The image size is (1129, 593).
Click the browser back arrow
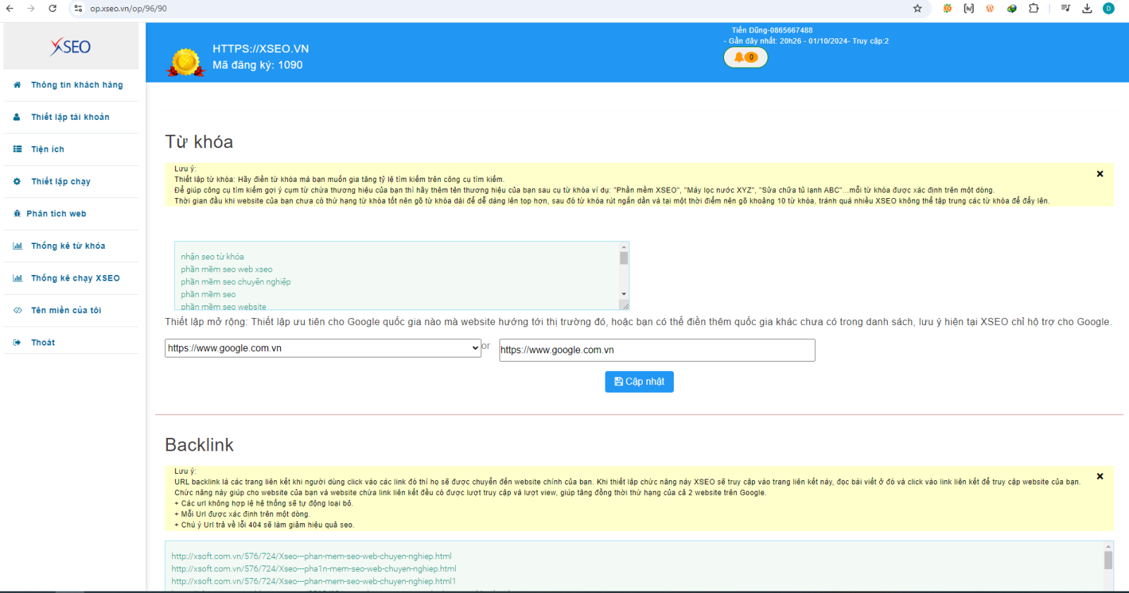[9, 8]
